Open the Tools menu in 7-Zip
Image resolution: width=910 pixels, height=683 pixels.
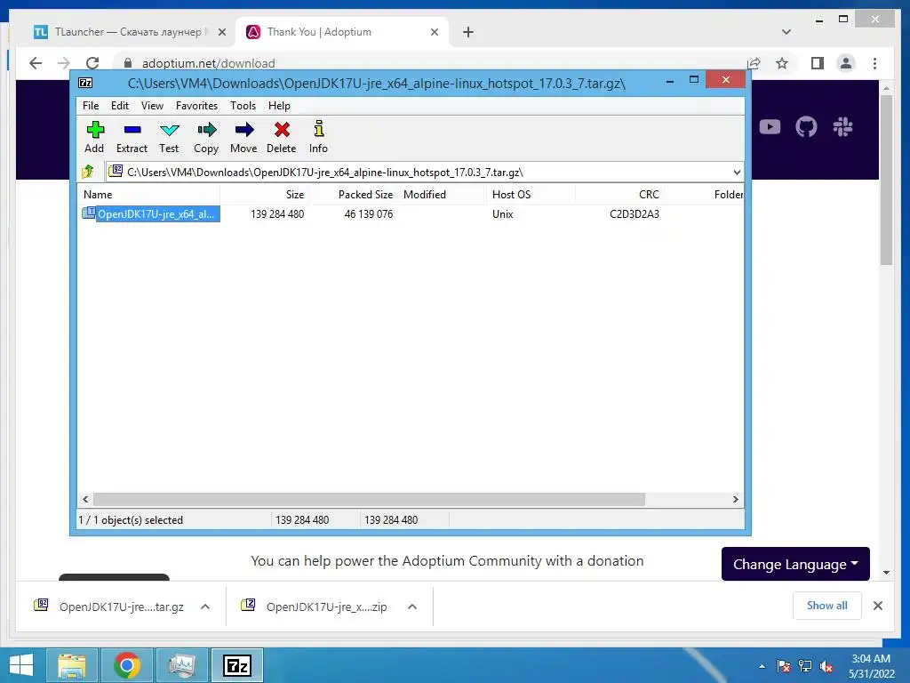pyautogui.click(x=243, y=106)
